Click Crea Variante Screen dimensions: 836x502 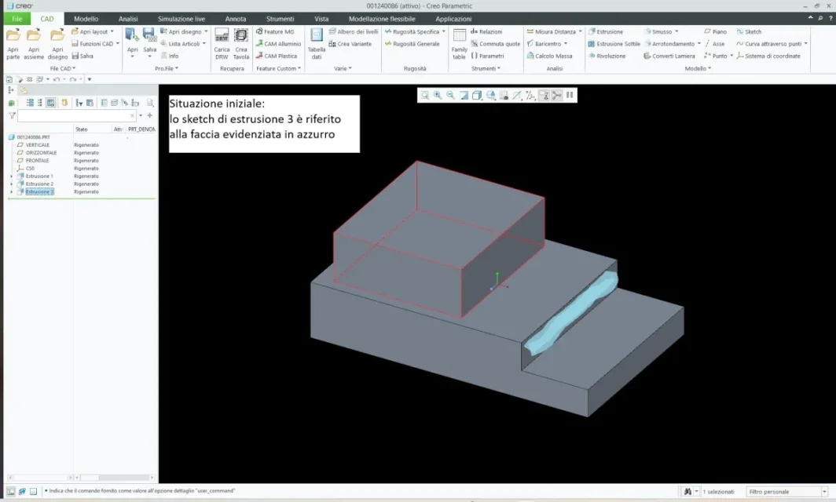(x=350, y=44)
